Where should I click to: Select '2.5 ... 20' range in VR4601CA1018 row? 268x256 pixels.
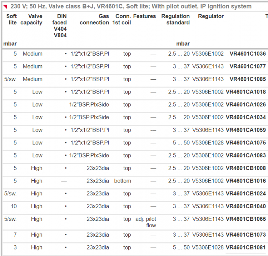tap(179, 92)
